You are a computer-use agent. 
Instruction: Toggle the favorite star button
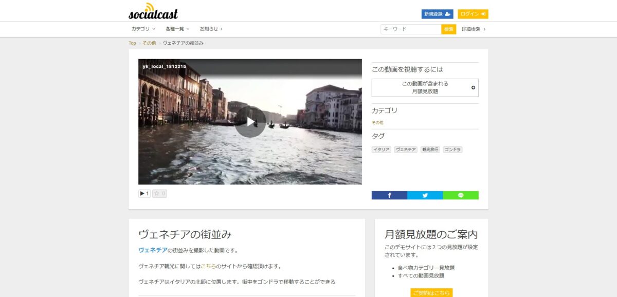(159, 194)
